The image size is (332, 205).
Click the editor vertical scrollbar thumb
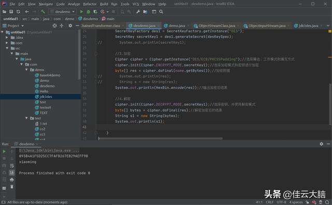click(330, 104)
